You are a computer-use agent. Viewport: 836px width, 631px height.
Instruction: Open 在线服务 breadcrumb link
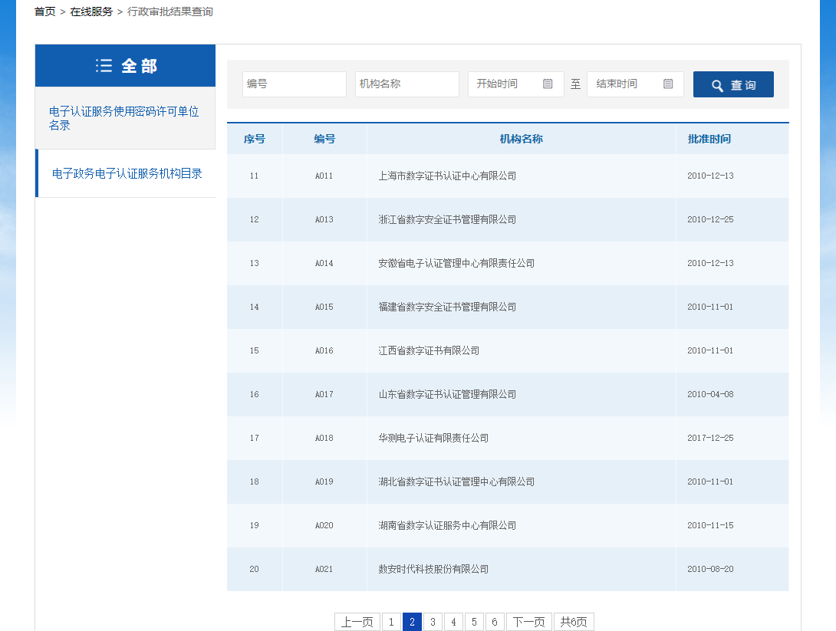[91, 12]
